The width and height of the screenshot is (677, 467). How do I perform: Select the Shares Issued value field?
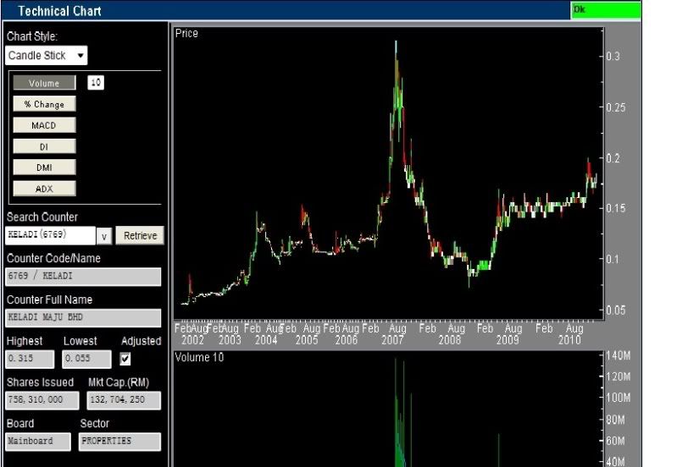[x=42, y=400]
